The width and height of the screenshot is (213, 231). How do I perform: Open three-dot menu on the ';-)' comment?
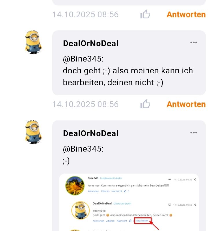click(x=194, y=132)
